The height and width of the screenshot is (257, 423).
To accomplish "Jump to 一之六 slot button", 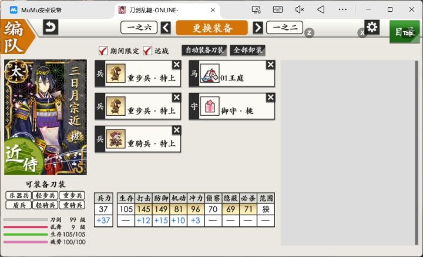I will tap(139, 28).
